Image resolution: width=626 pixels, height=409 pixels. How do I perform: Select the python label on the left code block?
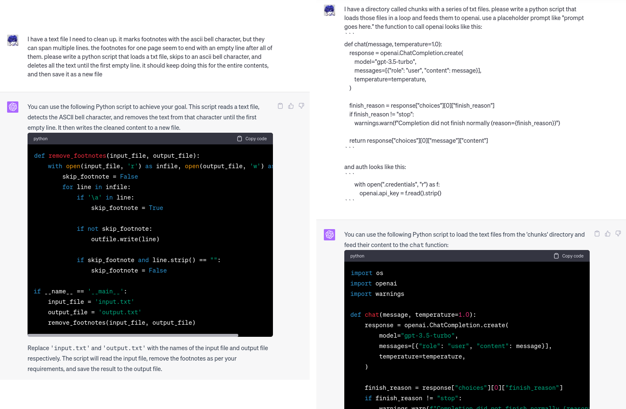(40, 138)
